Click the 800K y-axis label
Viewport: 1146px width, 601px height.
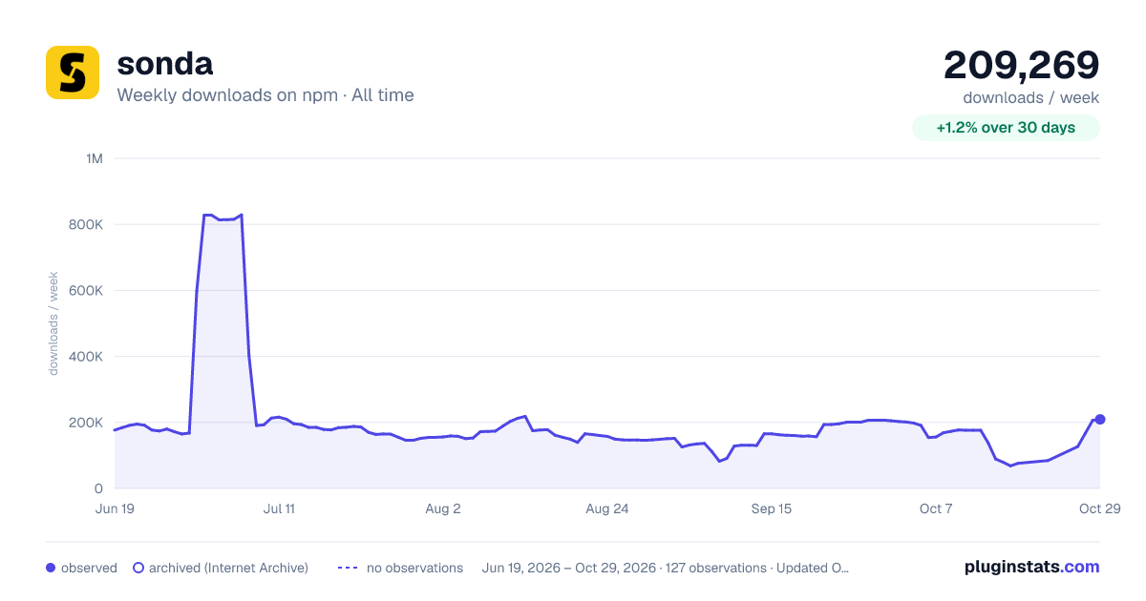(x=86, y=224)
